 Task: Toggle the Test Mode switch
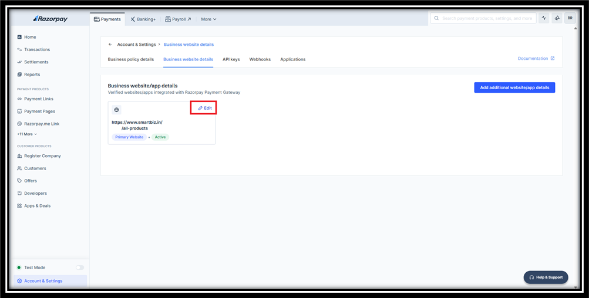[x=79, y=267]
